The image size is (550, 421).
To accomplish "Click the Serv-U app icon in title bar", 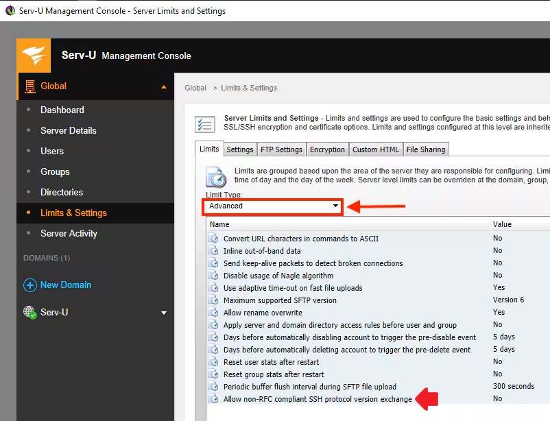I will click(10, 11).
